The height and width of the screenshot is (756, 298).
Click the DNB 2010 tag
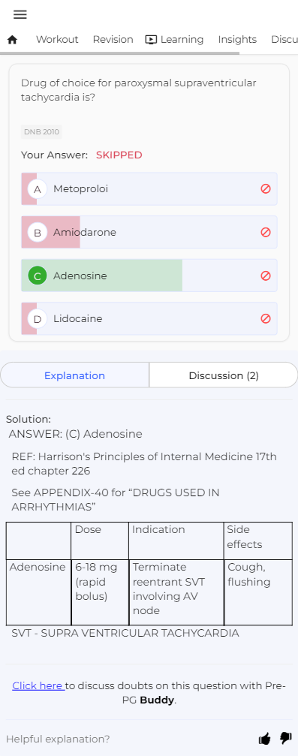[41, 131]
